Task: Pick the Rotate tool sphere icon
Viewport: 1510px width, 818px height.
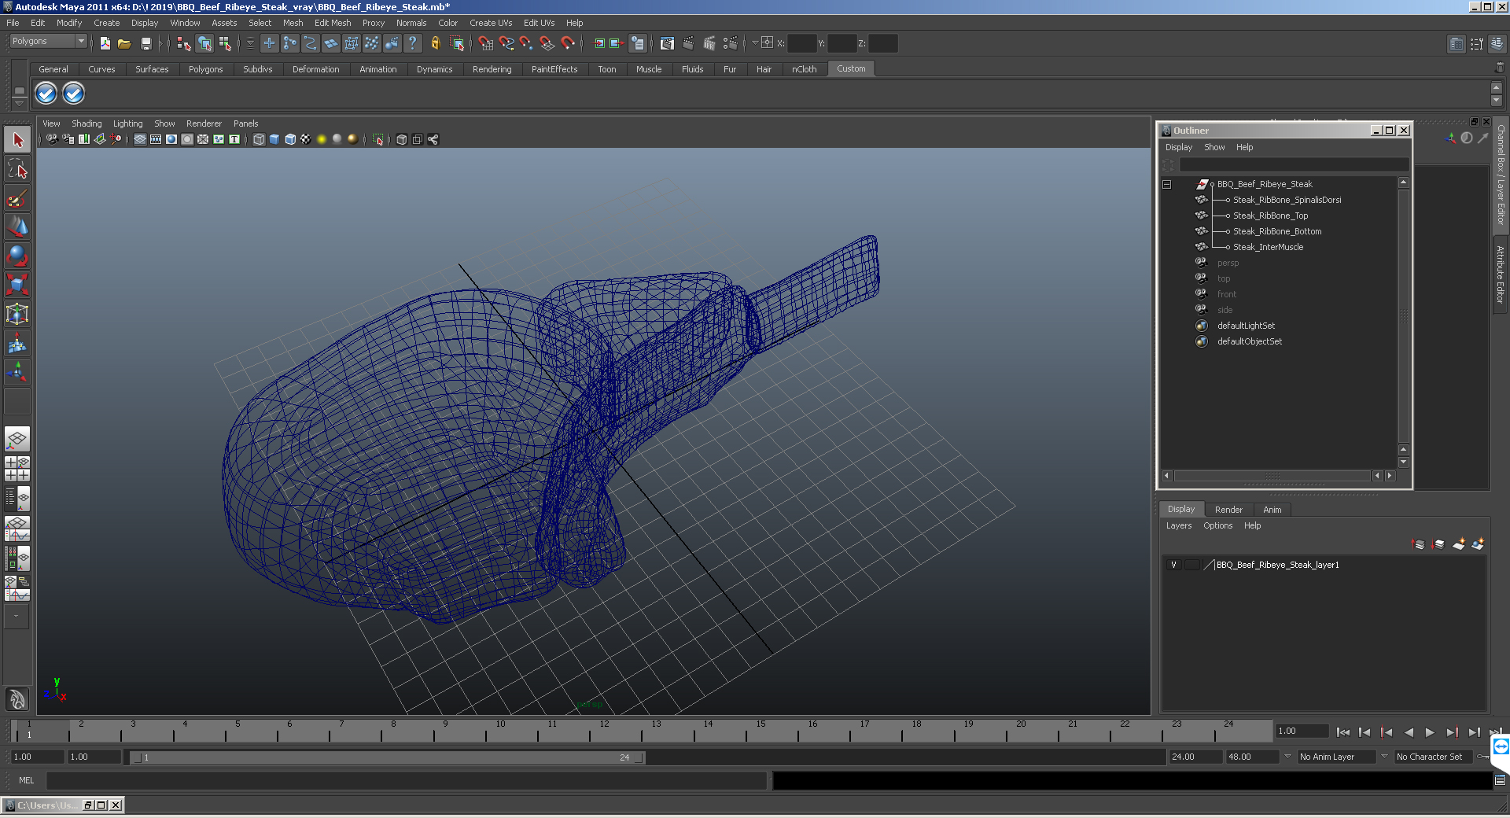Action: [x=17, y=256]
